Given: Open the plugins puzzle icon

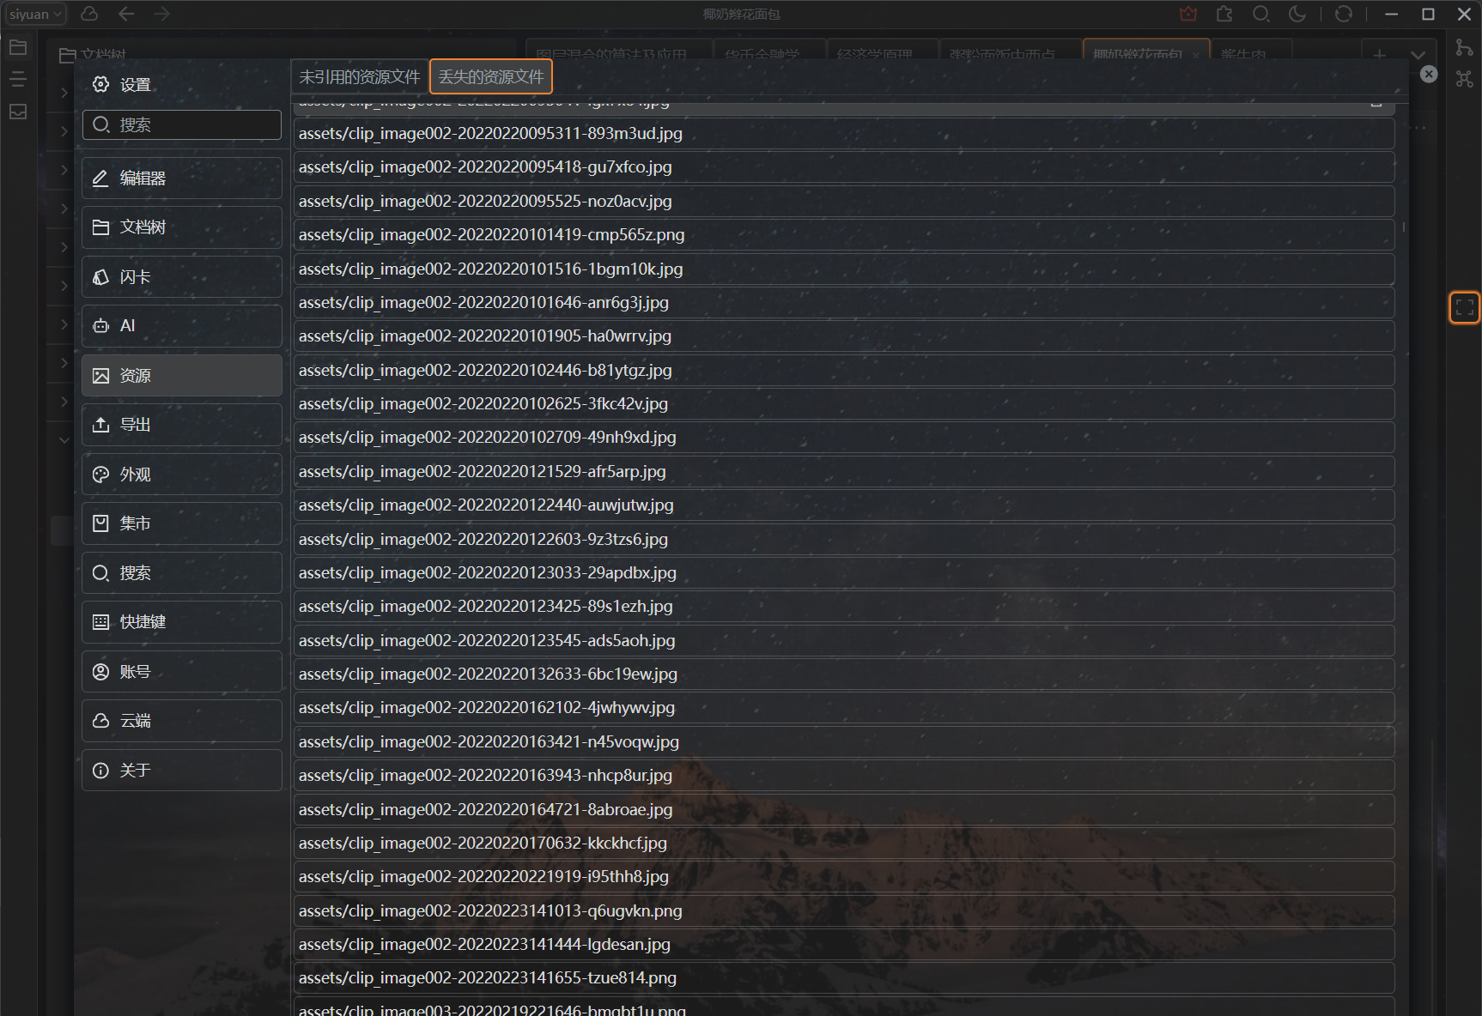Looking at the screenshot, I should point(1224,14).
